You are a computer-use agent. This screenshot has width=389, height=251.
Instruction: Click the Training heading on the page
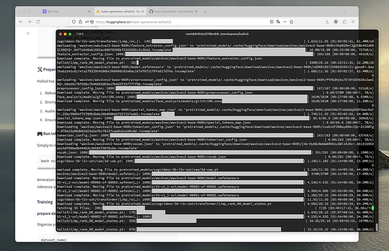45,202
